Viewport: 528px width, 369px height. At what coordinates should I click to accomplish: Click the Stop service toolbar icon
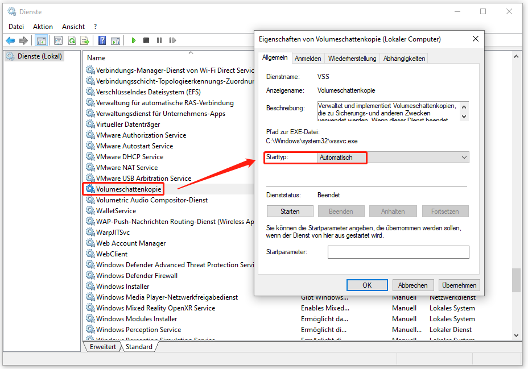[146, 40]
